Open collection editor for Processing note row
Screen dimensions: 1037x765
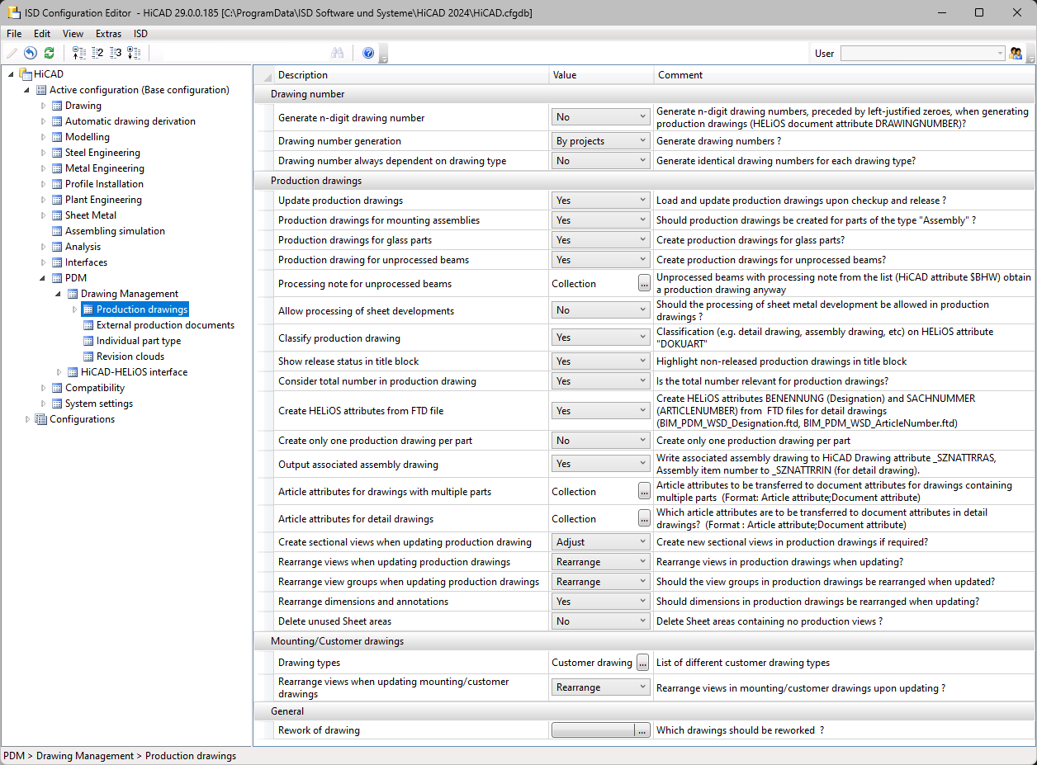643,283
